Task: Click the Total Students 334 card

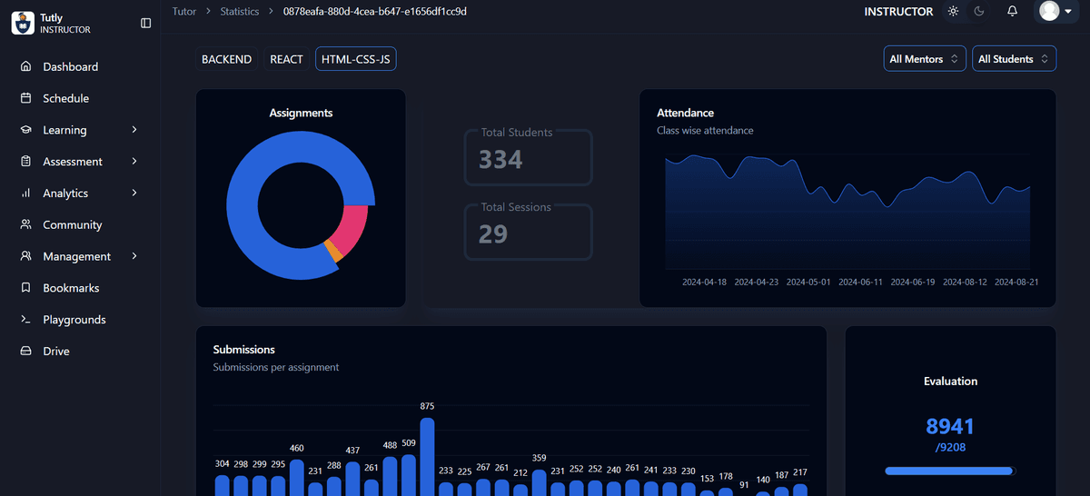Action: pos(528,157)
